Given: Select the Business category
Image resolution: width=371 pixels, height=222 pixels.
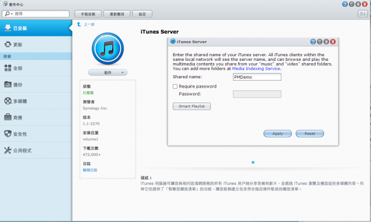Looking at the screenshot, I should point(36,118).
